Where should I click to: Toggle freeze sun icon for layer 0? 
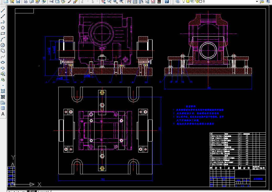(188, 1)
